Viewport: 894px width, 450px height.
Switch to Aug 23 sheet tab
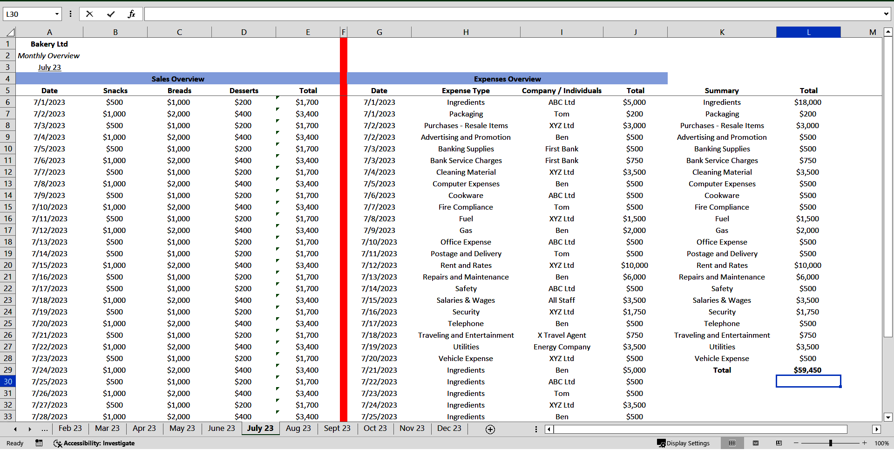[298, 428]
